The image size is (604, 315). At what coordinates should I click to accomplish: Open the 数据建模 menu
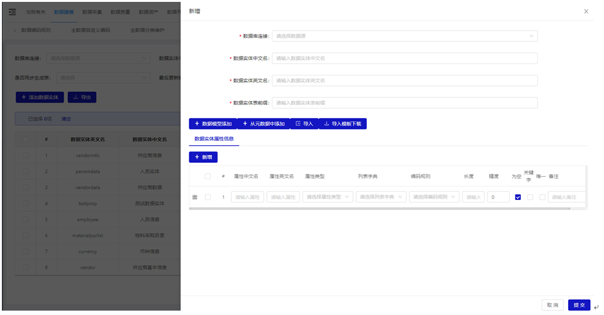tap(64, 12)
